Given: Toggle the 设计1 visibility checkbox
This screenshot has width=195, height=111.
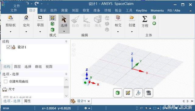Looking at the screenshot, I should 9,47.
